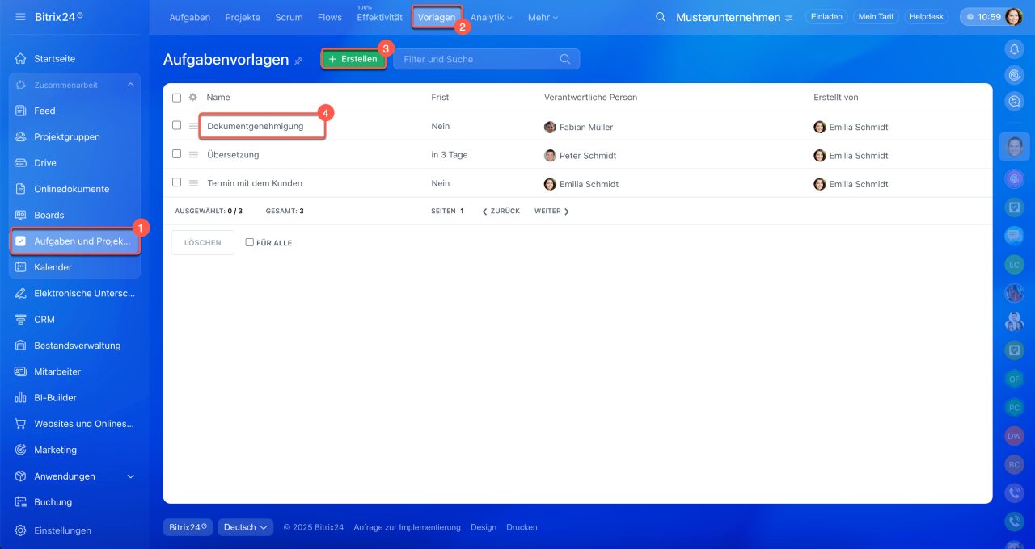
Task: Click the hamburger menu icon beside Bitrix24
Action: (x=20, y=17)
